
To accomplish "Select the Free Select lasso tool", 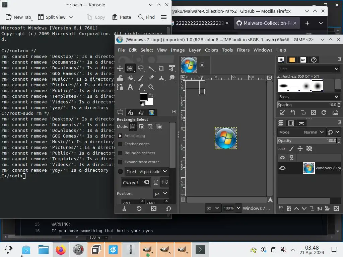I will [141, 68].
